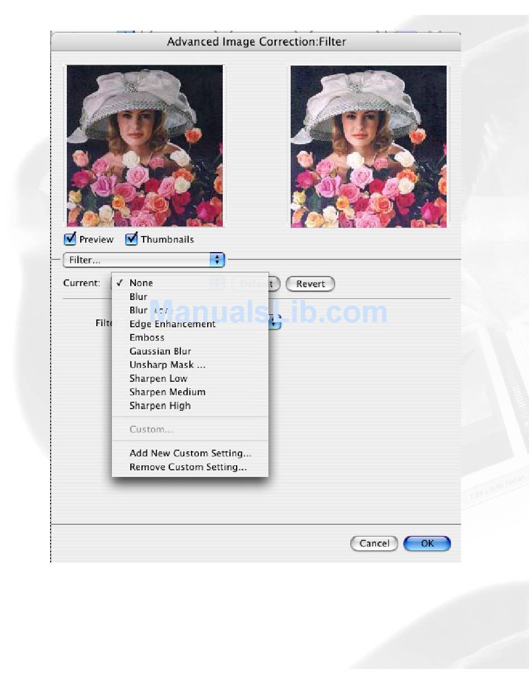Apply the Emboss filter option

190,337
